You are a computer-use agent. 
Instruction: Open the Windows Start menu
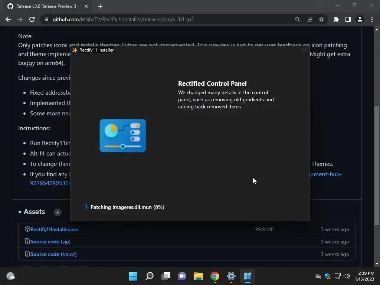pyautogui.click(x=133, y=276)
